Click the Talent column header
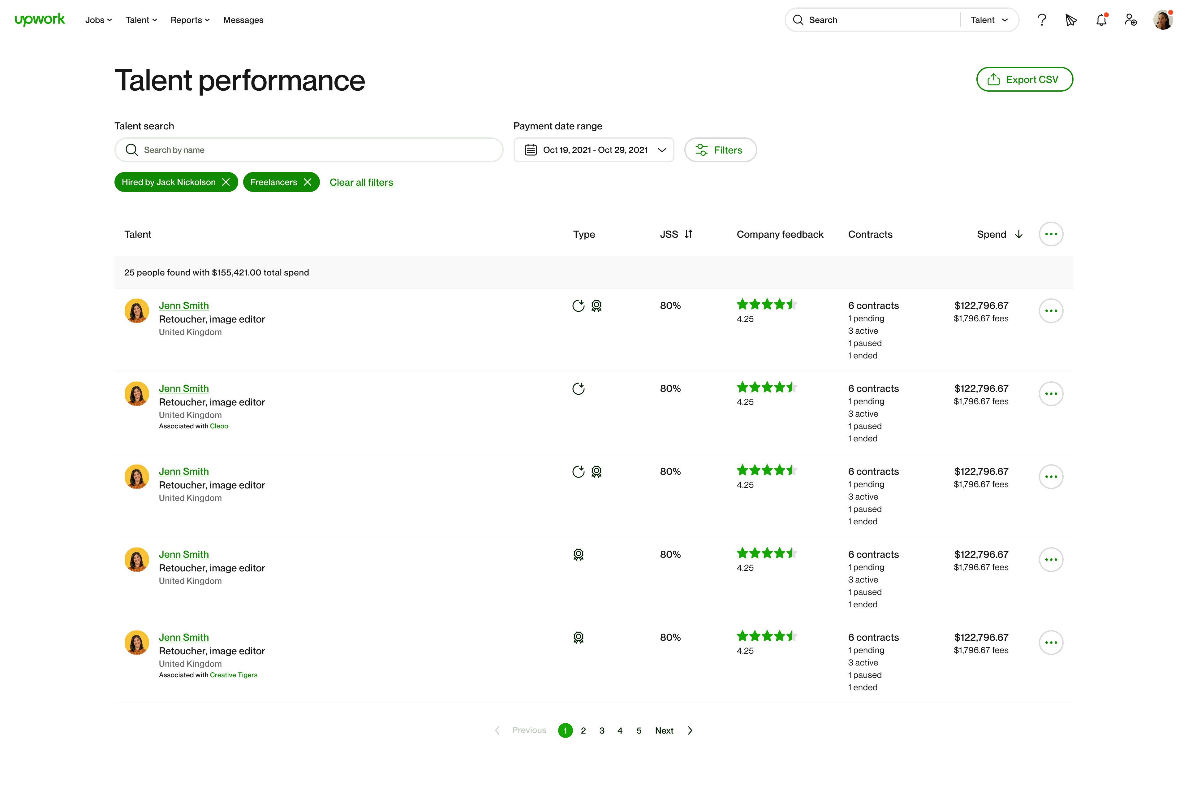This screenshot has height=793, width=1188. pyautogui.click(x=137, y=234)
